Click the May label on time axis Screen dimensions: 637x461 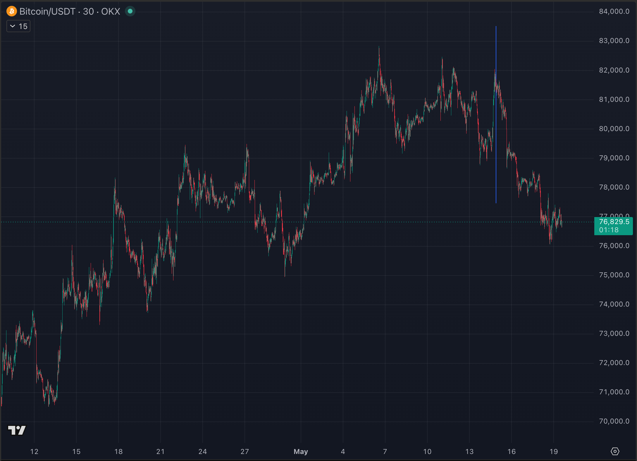click(301, 452)
